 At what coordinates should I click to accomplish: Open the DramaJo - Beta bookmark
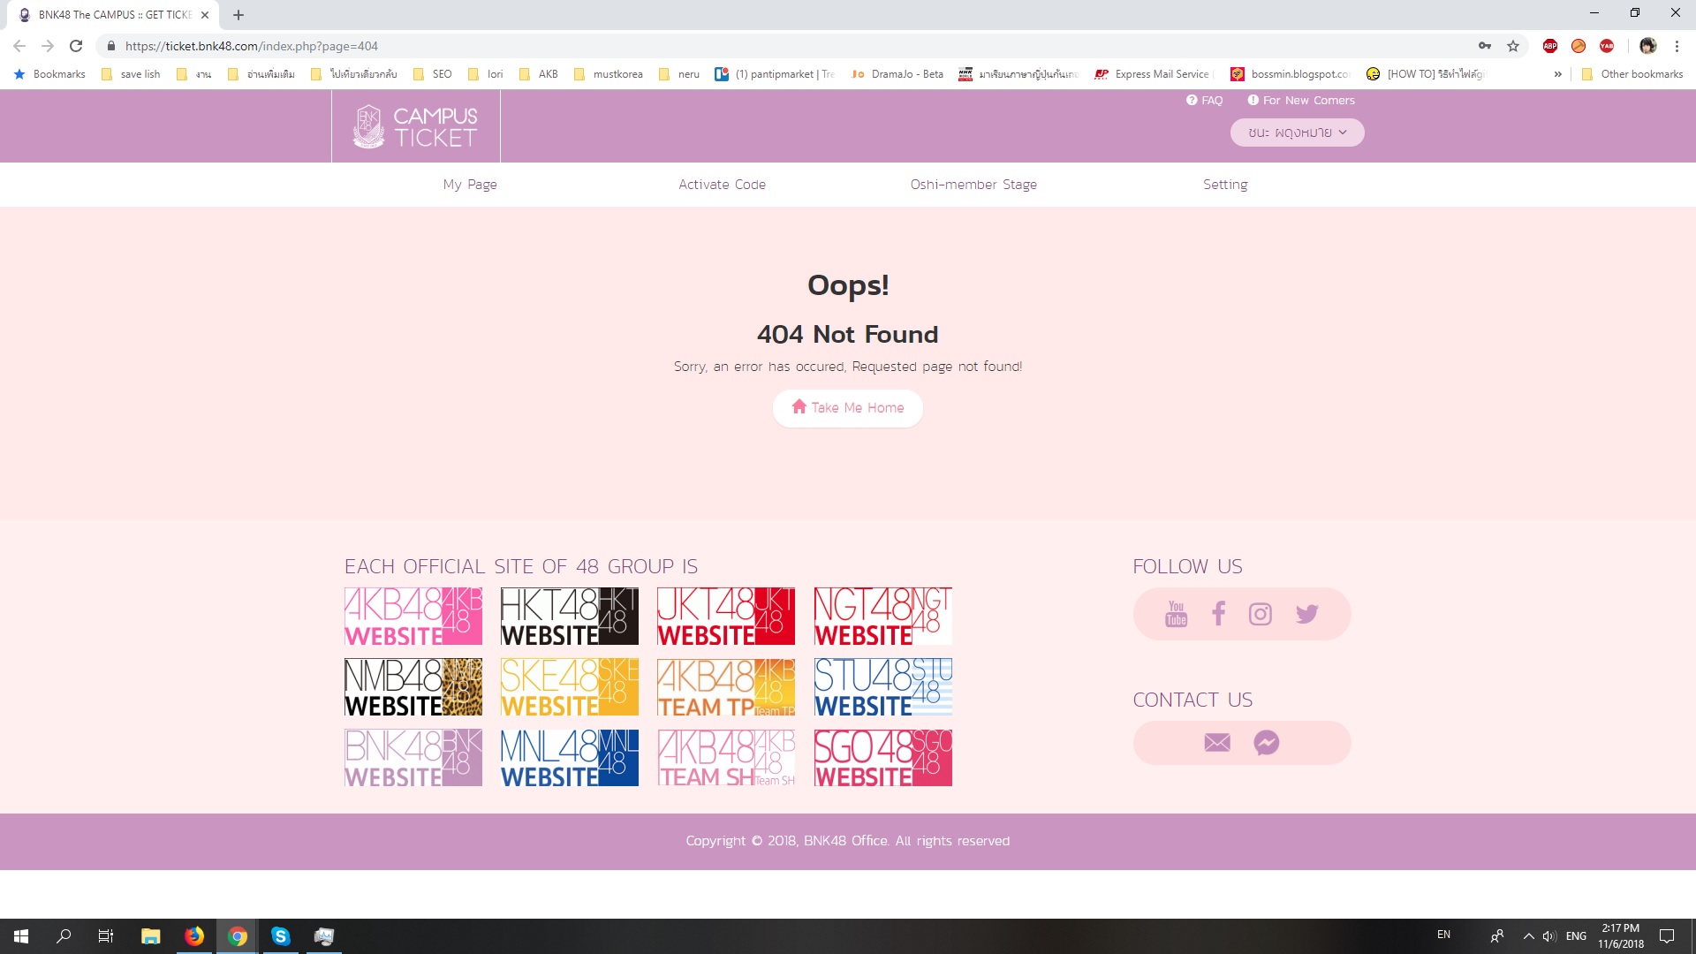[897, 74]
